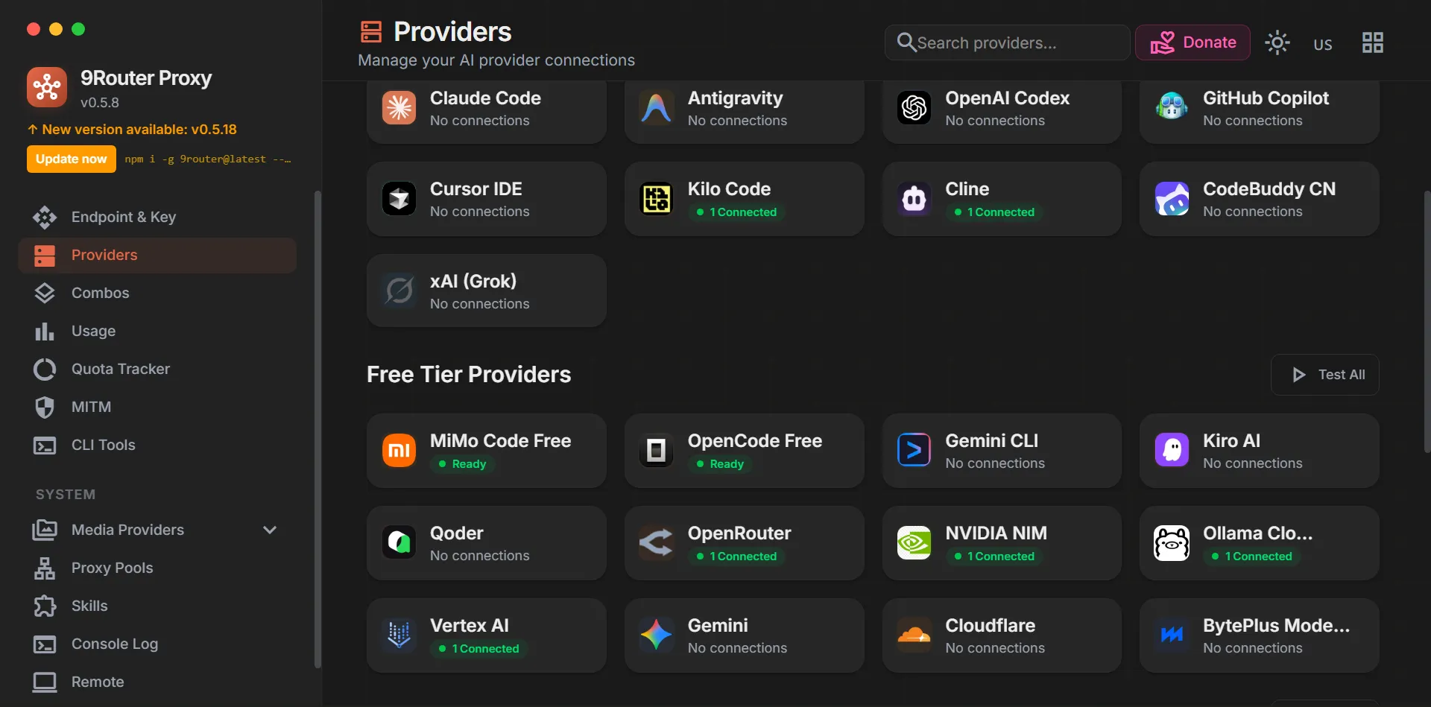
Task: Click the Qoder logo icon
Action: click(x=399, y=543)
